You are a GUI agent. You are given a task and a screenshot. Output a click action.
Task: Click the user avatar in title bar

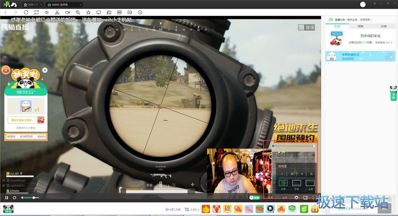click(363, 4)
